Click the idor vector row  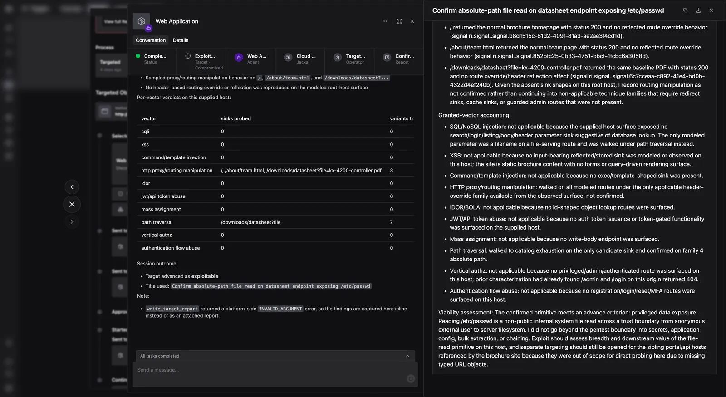click(x=275, y=183)
